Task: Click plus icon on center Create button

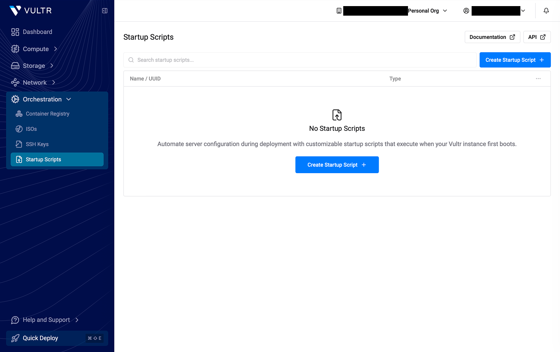Action: click(x=364, y=165)
